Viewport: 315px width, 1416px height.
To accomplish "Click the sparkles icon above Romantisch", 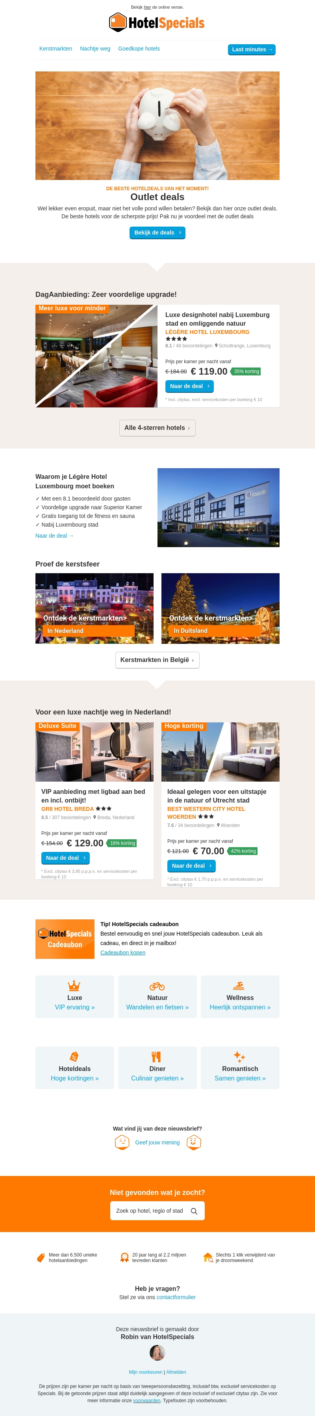I will (239, 1056).
